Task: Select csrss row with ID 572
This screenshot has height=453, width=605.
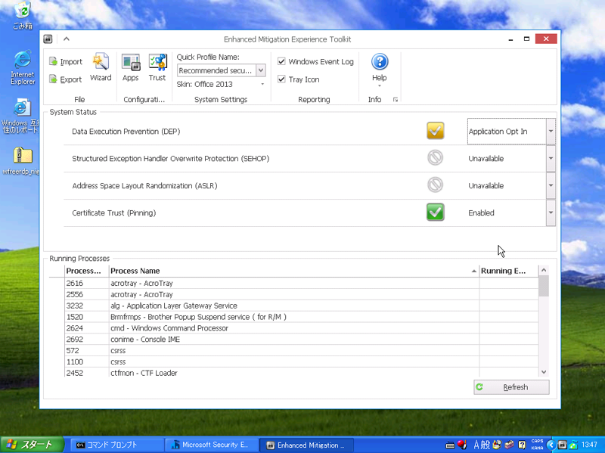Action: point(302,350)
